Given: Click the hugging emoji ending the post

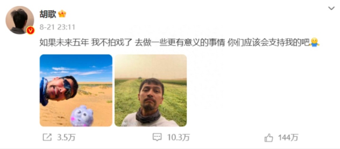Looking at the screenshot, I should tap(315, 43).
